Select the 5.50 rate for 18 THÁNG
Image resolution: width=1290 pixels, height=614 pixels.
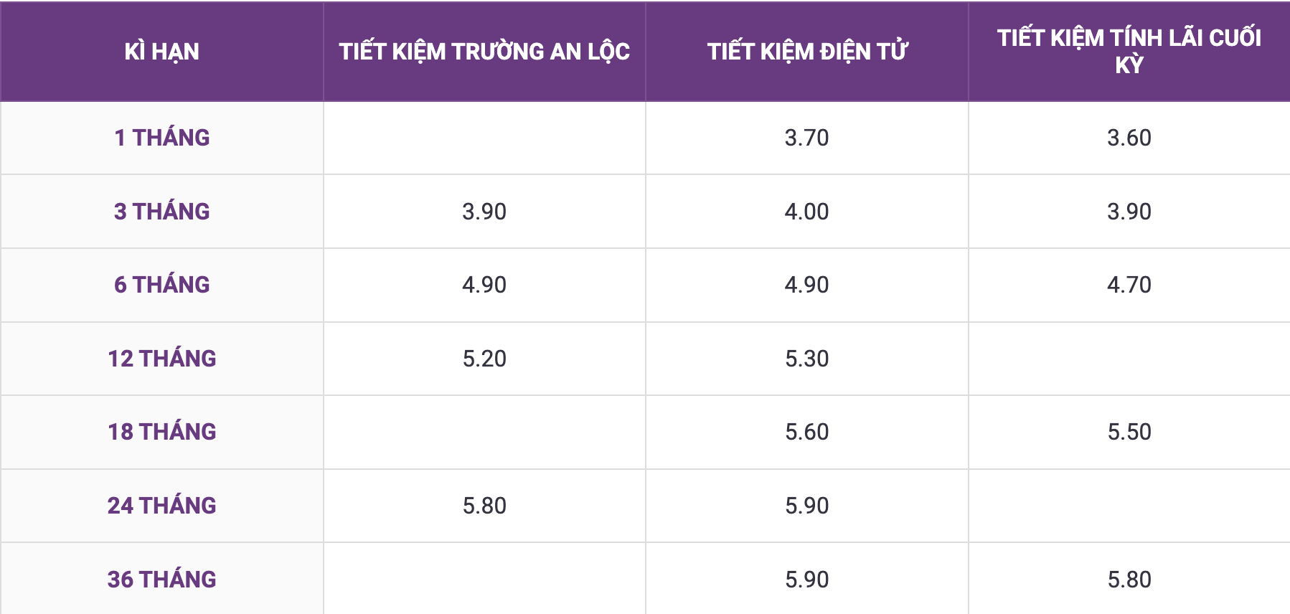pyautogui.click(x=1129, y=432)
